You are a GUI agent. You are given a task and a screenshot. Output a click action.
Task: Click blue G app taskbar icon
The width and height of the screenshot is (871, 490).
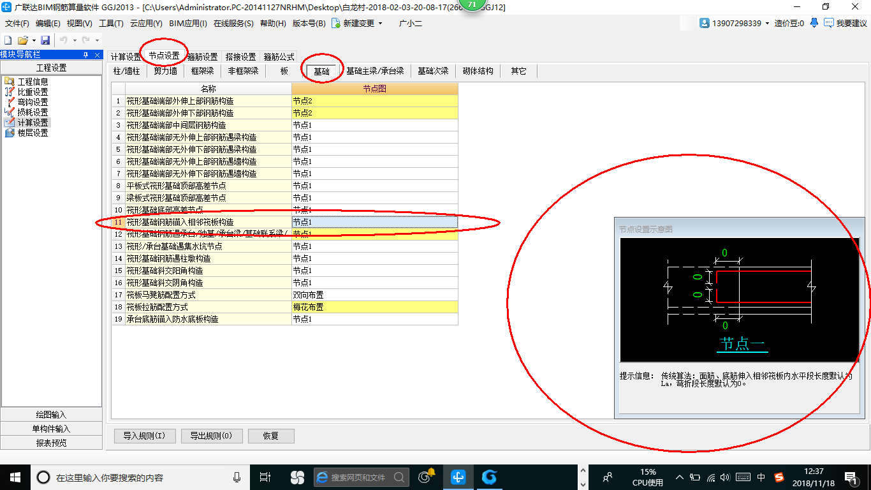(x=489, y=477)
